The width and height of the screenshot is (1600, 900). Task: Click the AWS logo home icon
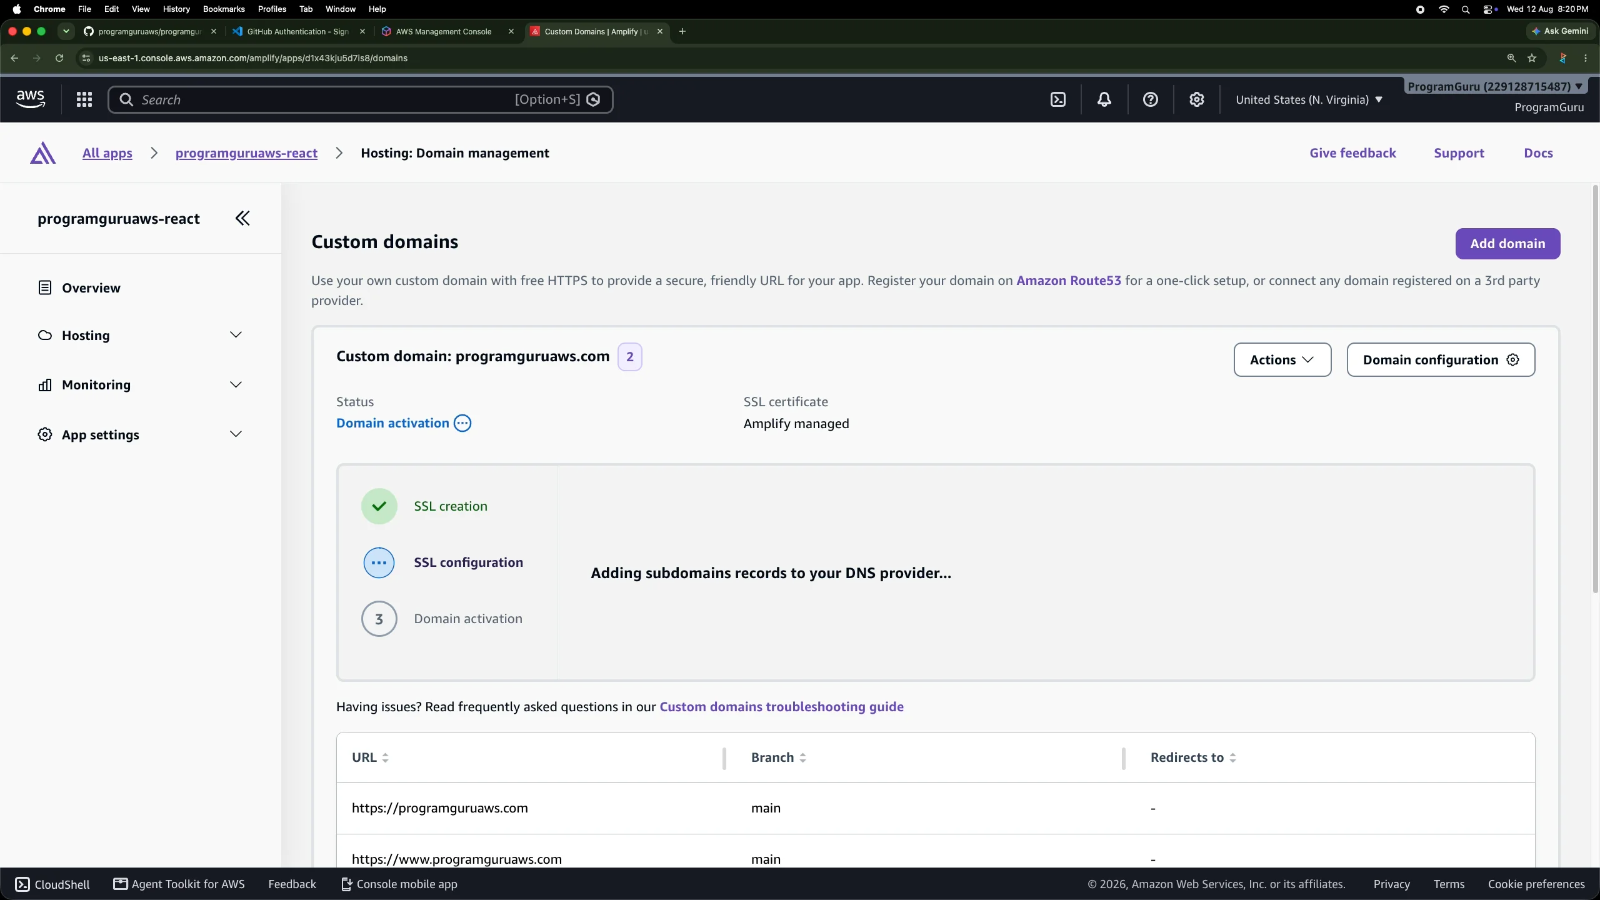point(30,99)
